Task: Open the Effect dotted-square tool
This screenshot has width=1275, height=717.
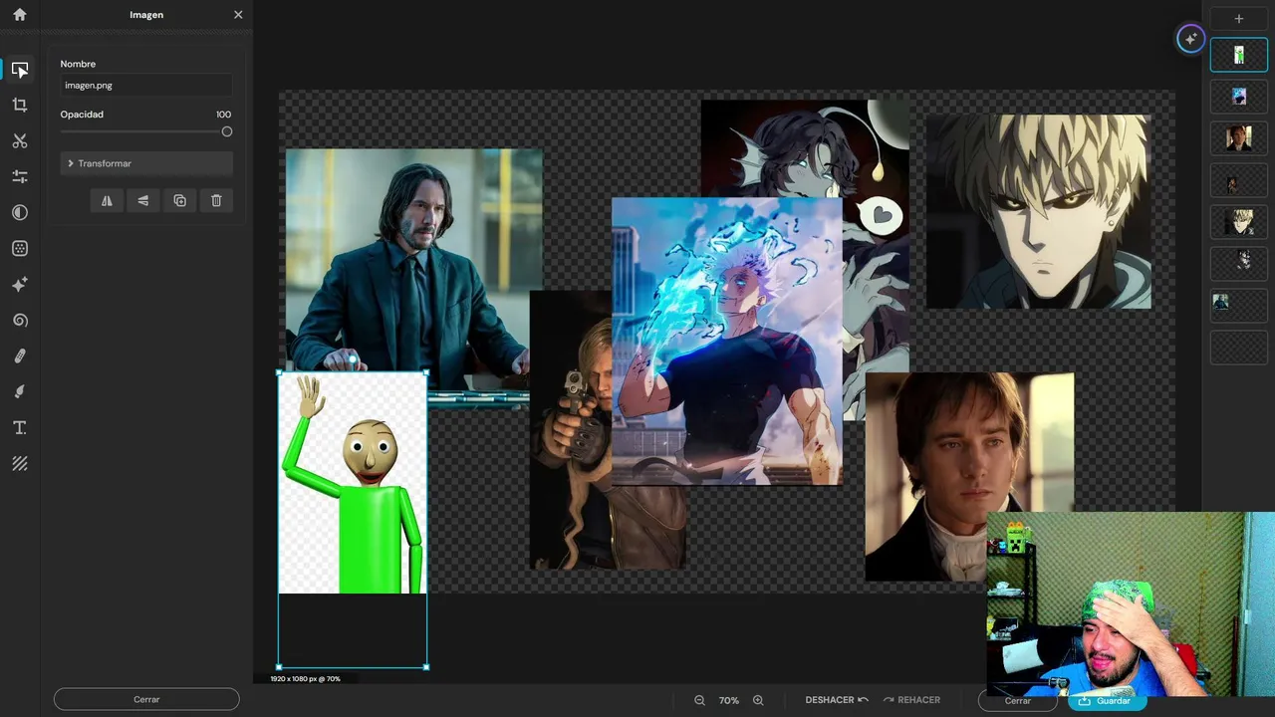Action: click(x=20, y=248)
